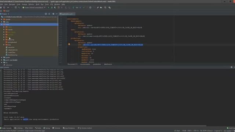
Task: Click the Build project hammer icon
Action: [x=19, y=7]
